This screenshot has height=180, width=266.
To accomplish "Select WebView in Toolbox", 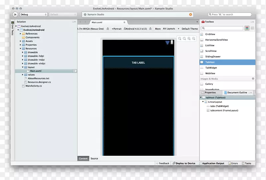I will coord(227,73).
